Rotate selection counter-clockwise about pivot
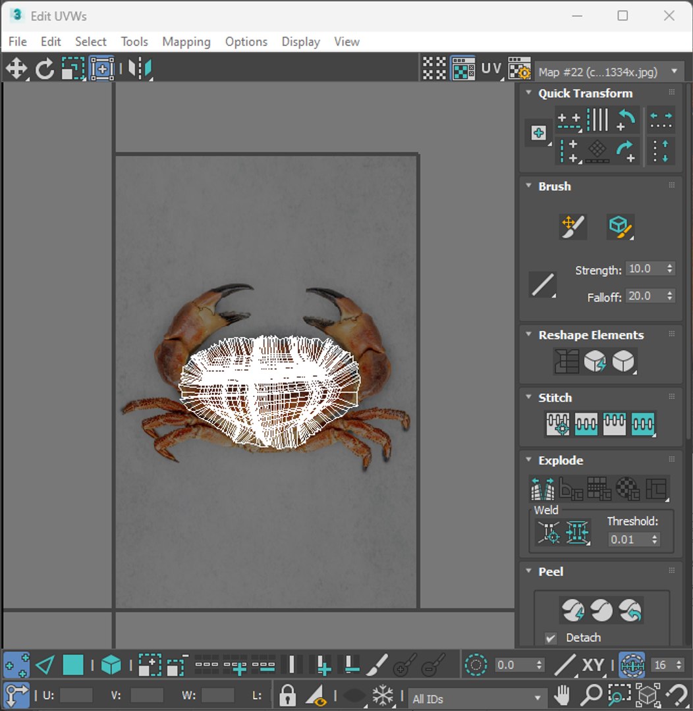 click(x=626, y=120)
